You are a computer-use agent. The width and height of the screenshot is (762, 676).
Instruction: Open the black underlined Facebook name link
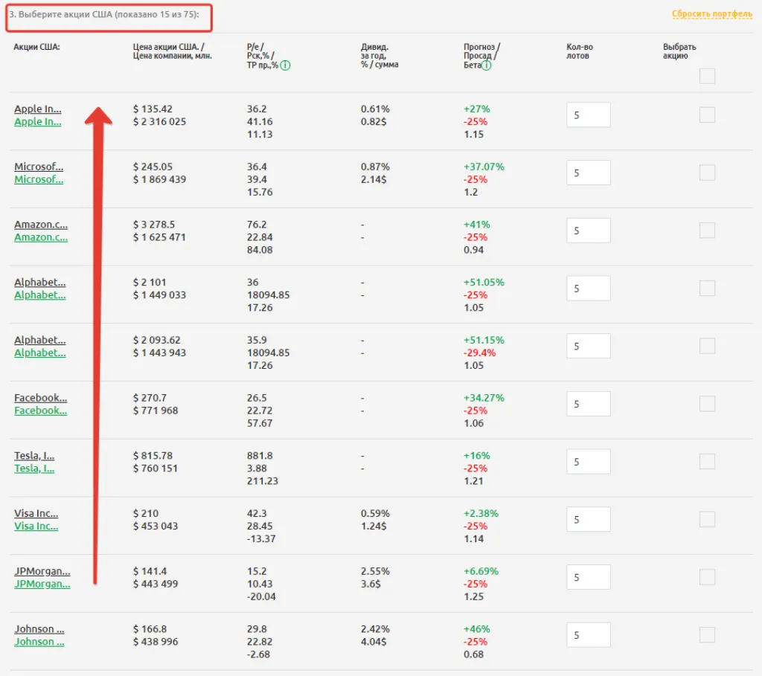click(40, 398)
